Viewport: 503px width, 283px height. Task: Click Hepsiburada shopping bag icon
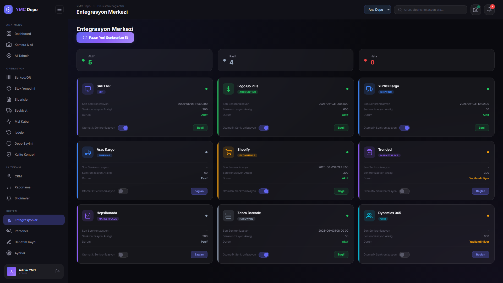coord(88,216)
